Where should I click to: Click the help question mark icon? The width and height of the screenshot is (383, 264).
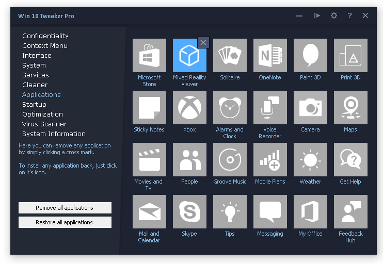(349, 16)
